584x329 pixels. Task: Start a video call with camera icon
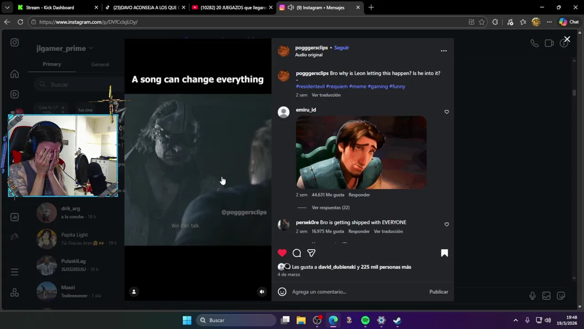(x=549, y=43)
